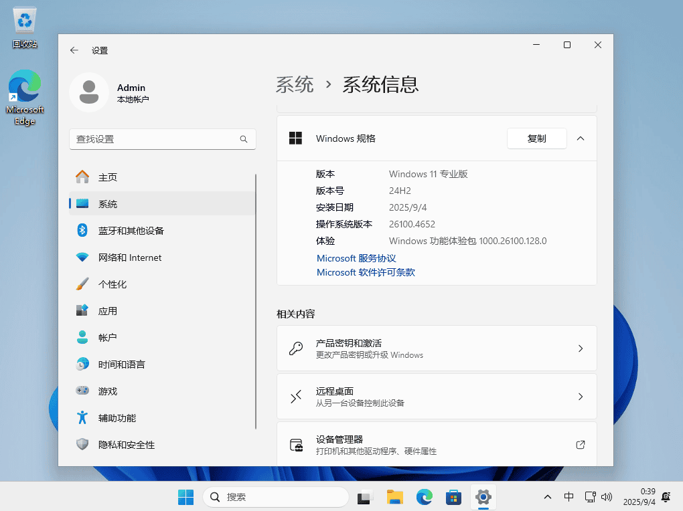Screen dimensions: 683x511
Task: Open Microsoft Store from the taskbar
Action: pos(453,497)
